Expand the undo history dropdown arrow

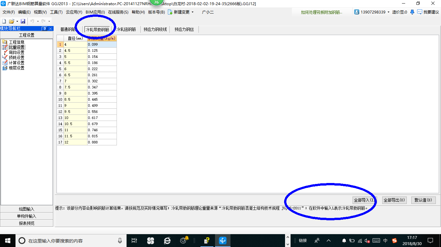(x=38, y=21)
